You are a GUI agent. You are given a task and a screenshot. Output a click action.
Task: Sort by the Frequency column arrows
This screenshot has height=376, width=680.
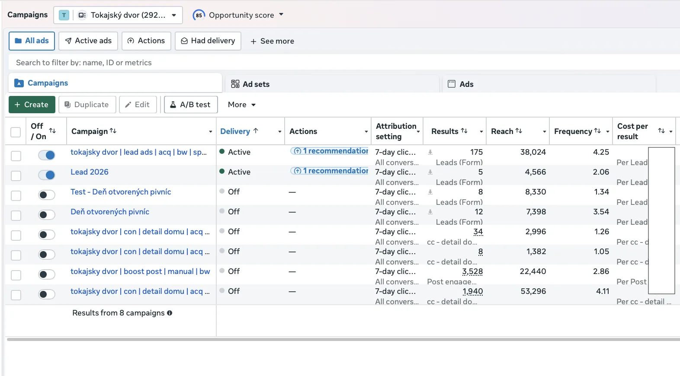tap(597, 131)
